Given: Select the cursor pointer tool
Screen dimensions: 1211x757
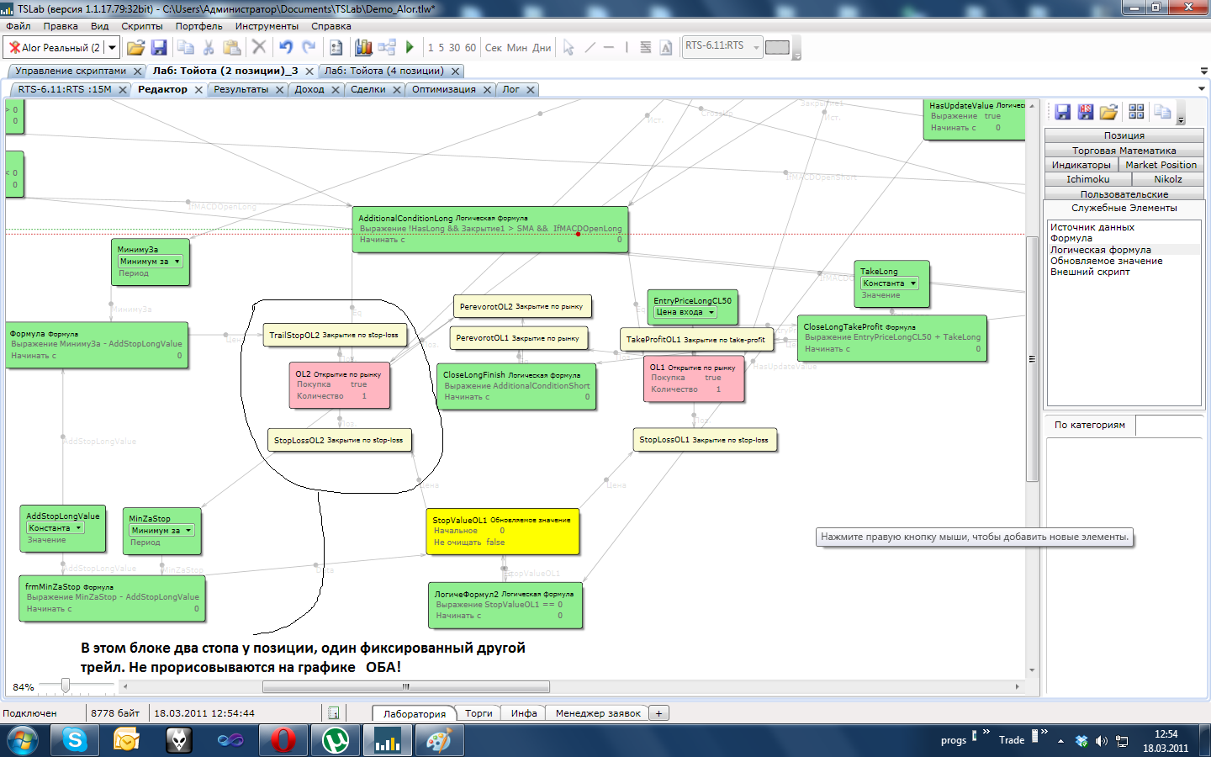Looking at the screenshot, I should point(568,47).
